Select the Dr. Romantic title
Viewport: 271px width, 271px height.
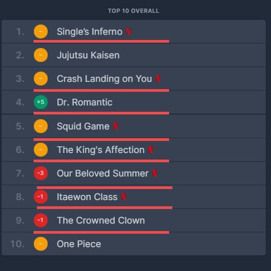84,102
